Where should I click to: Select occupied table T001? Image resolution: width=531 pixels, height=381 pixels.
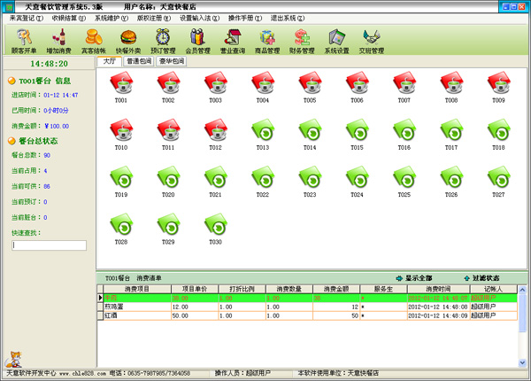click(121, 86)
